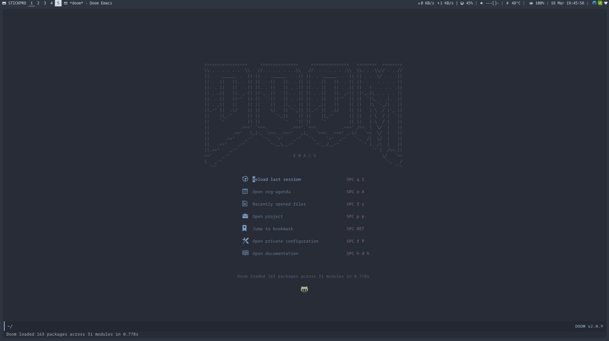Click the battery icon next to 100%
This screenshot has width=609, height=341.
pyautogui.click(x=531, y=3)
